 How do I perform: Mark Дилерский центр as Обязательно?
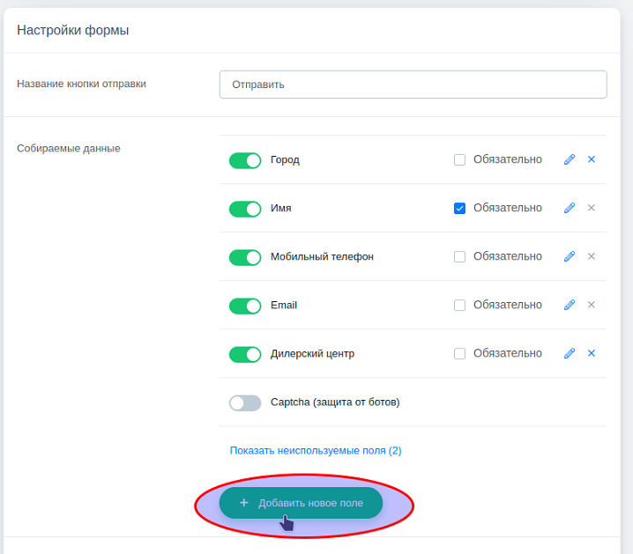459,353
